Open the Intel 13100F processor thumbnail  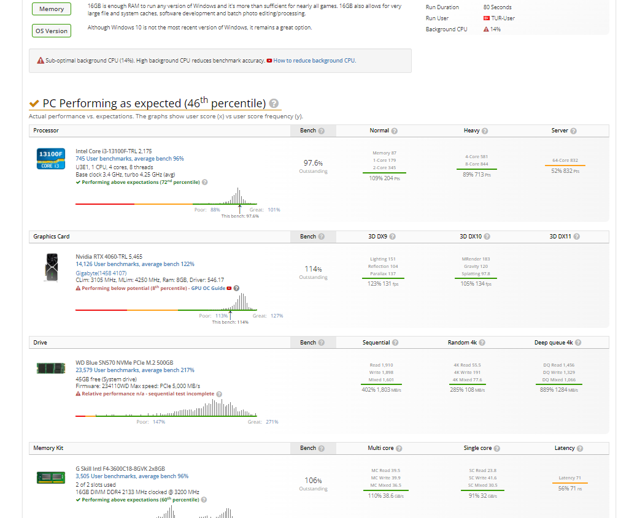coord(51,159)
